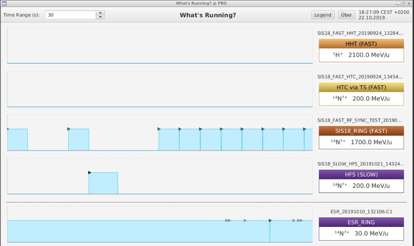Viewport: 414px width, 246px height.
Task: Open the window menu icon in title bar
Action: [x=4, y=3]
